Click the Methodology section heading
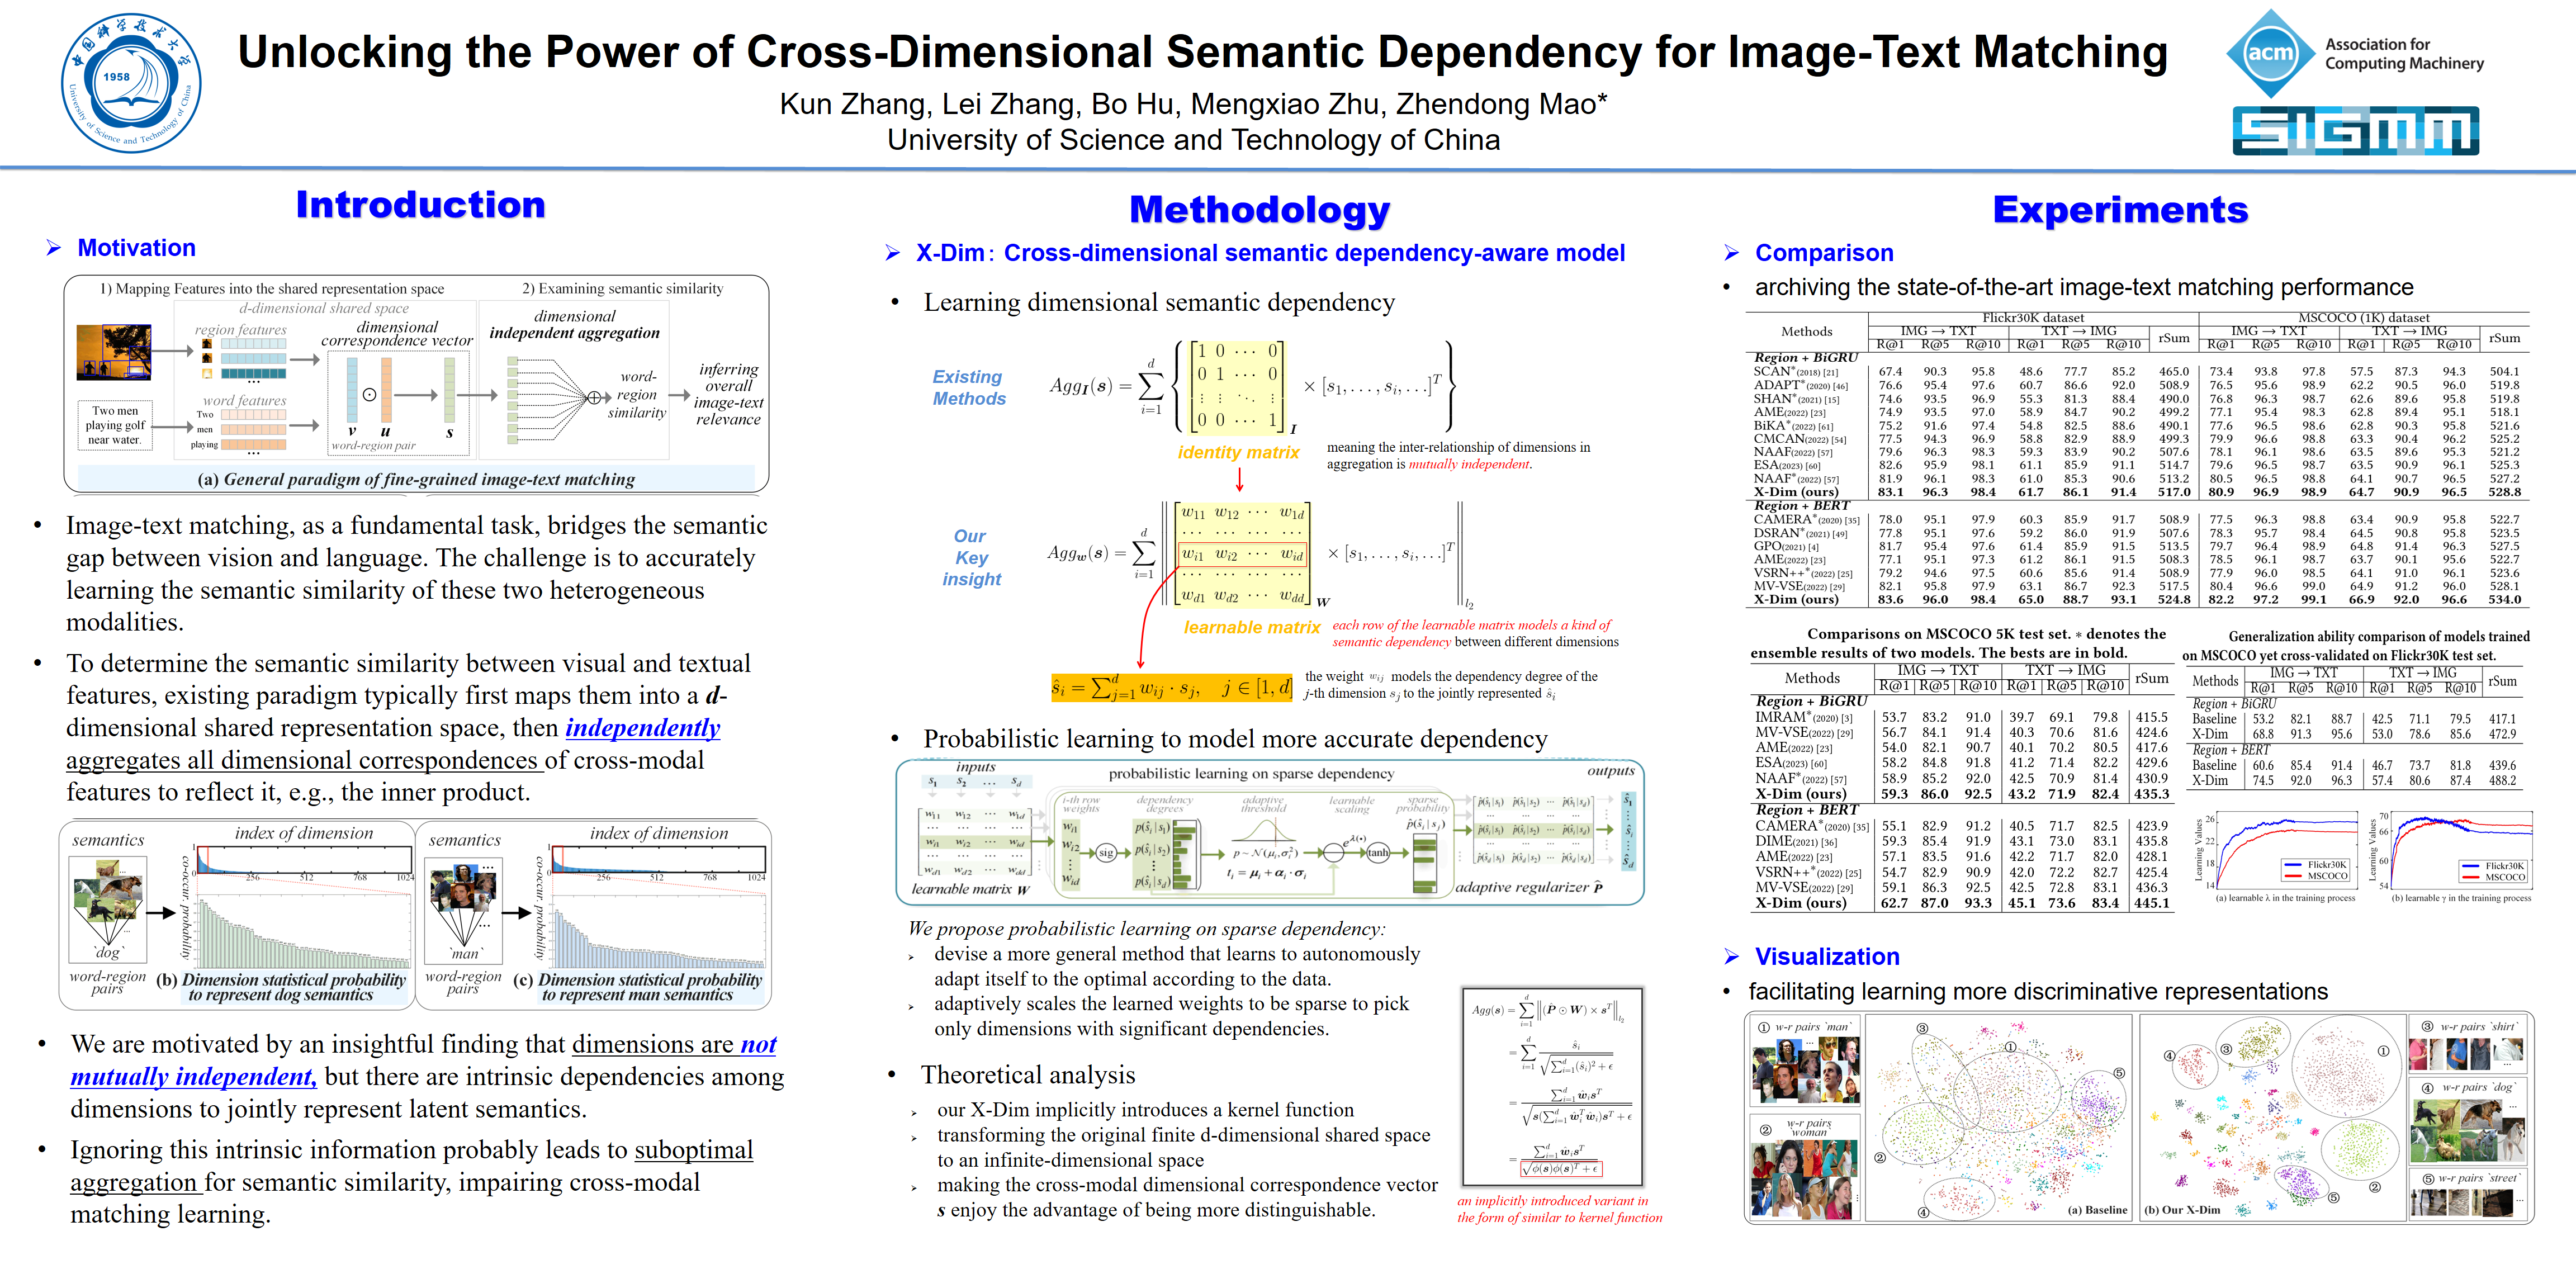 point(1259,210)
